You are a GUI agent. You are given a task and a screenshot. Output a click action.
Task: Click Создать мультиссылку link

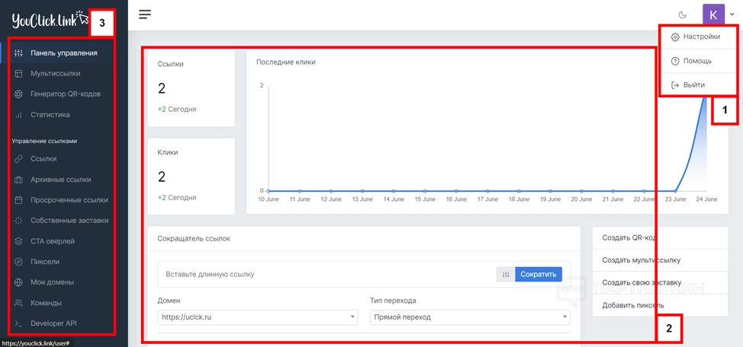641,260
